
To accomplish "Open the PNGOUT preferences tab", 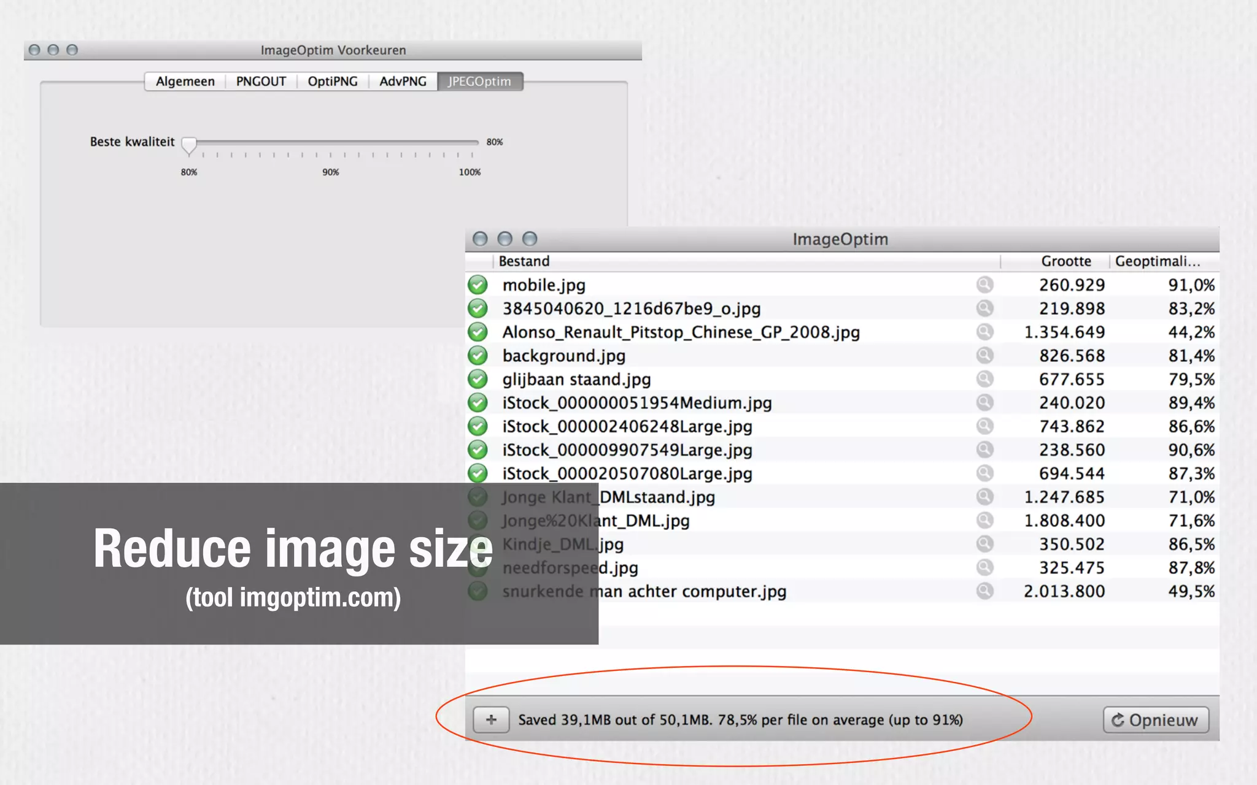I will click(x=261, y=82).
